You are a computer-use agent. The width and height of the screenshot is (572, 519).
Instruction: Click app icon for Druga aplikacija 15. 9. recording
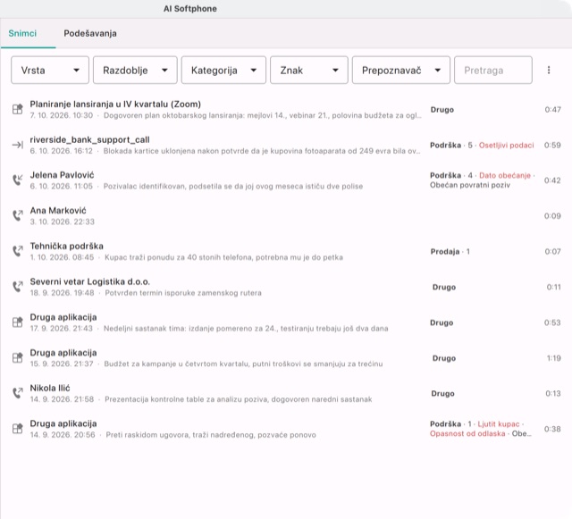pyautogui.click(x=18, y=358)
